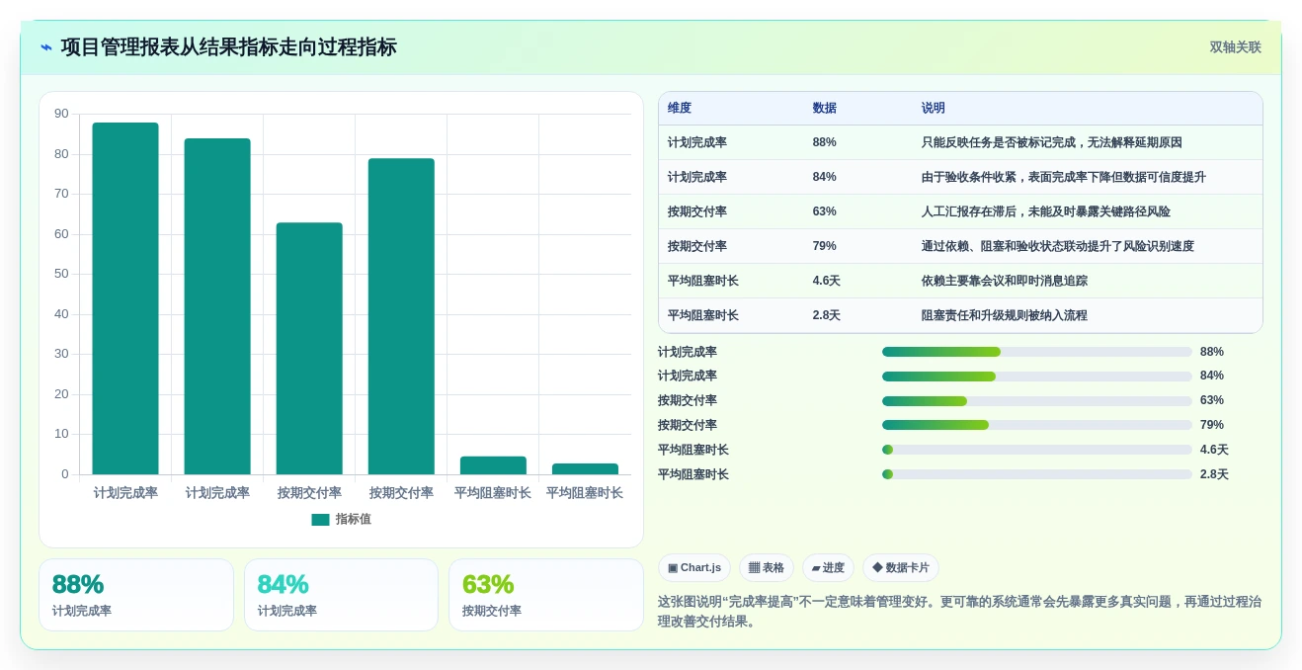Click the lightning icon beside the report title

(x=46, y=47)
